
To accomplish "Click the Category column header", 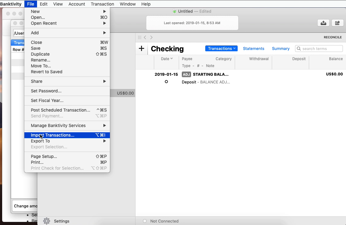I will 223,59.
